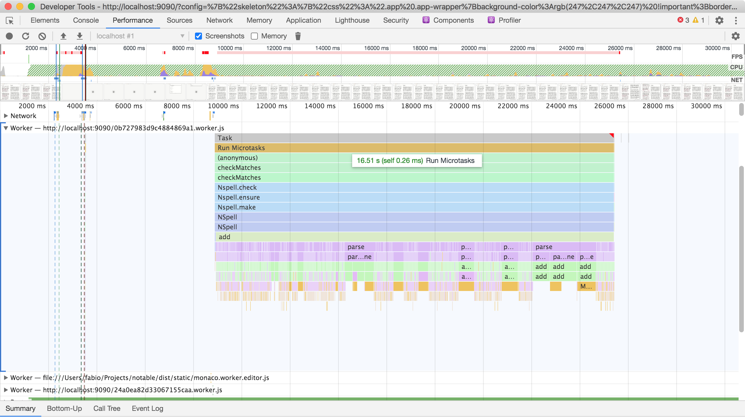Enable the Memory checkbox

coord(254,36)
